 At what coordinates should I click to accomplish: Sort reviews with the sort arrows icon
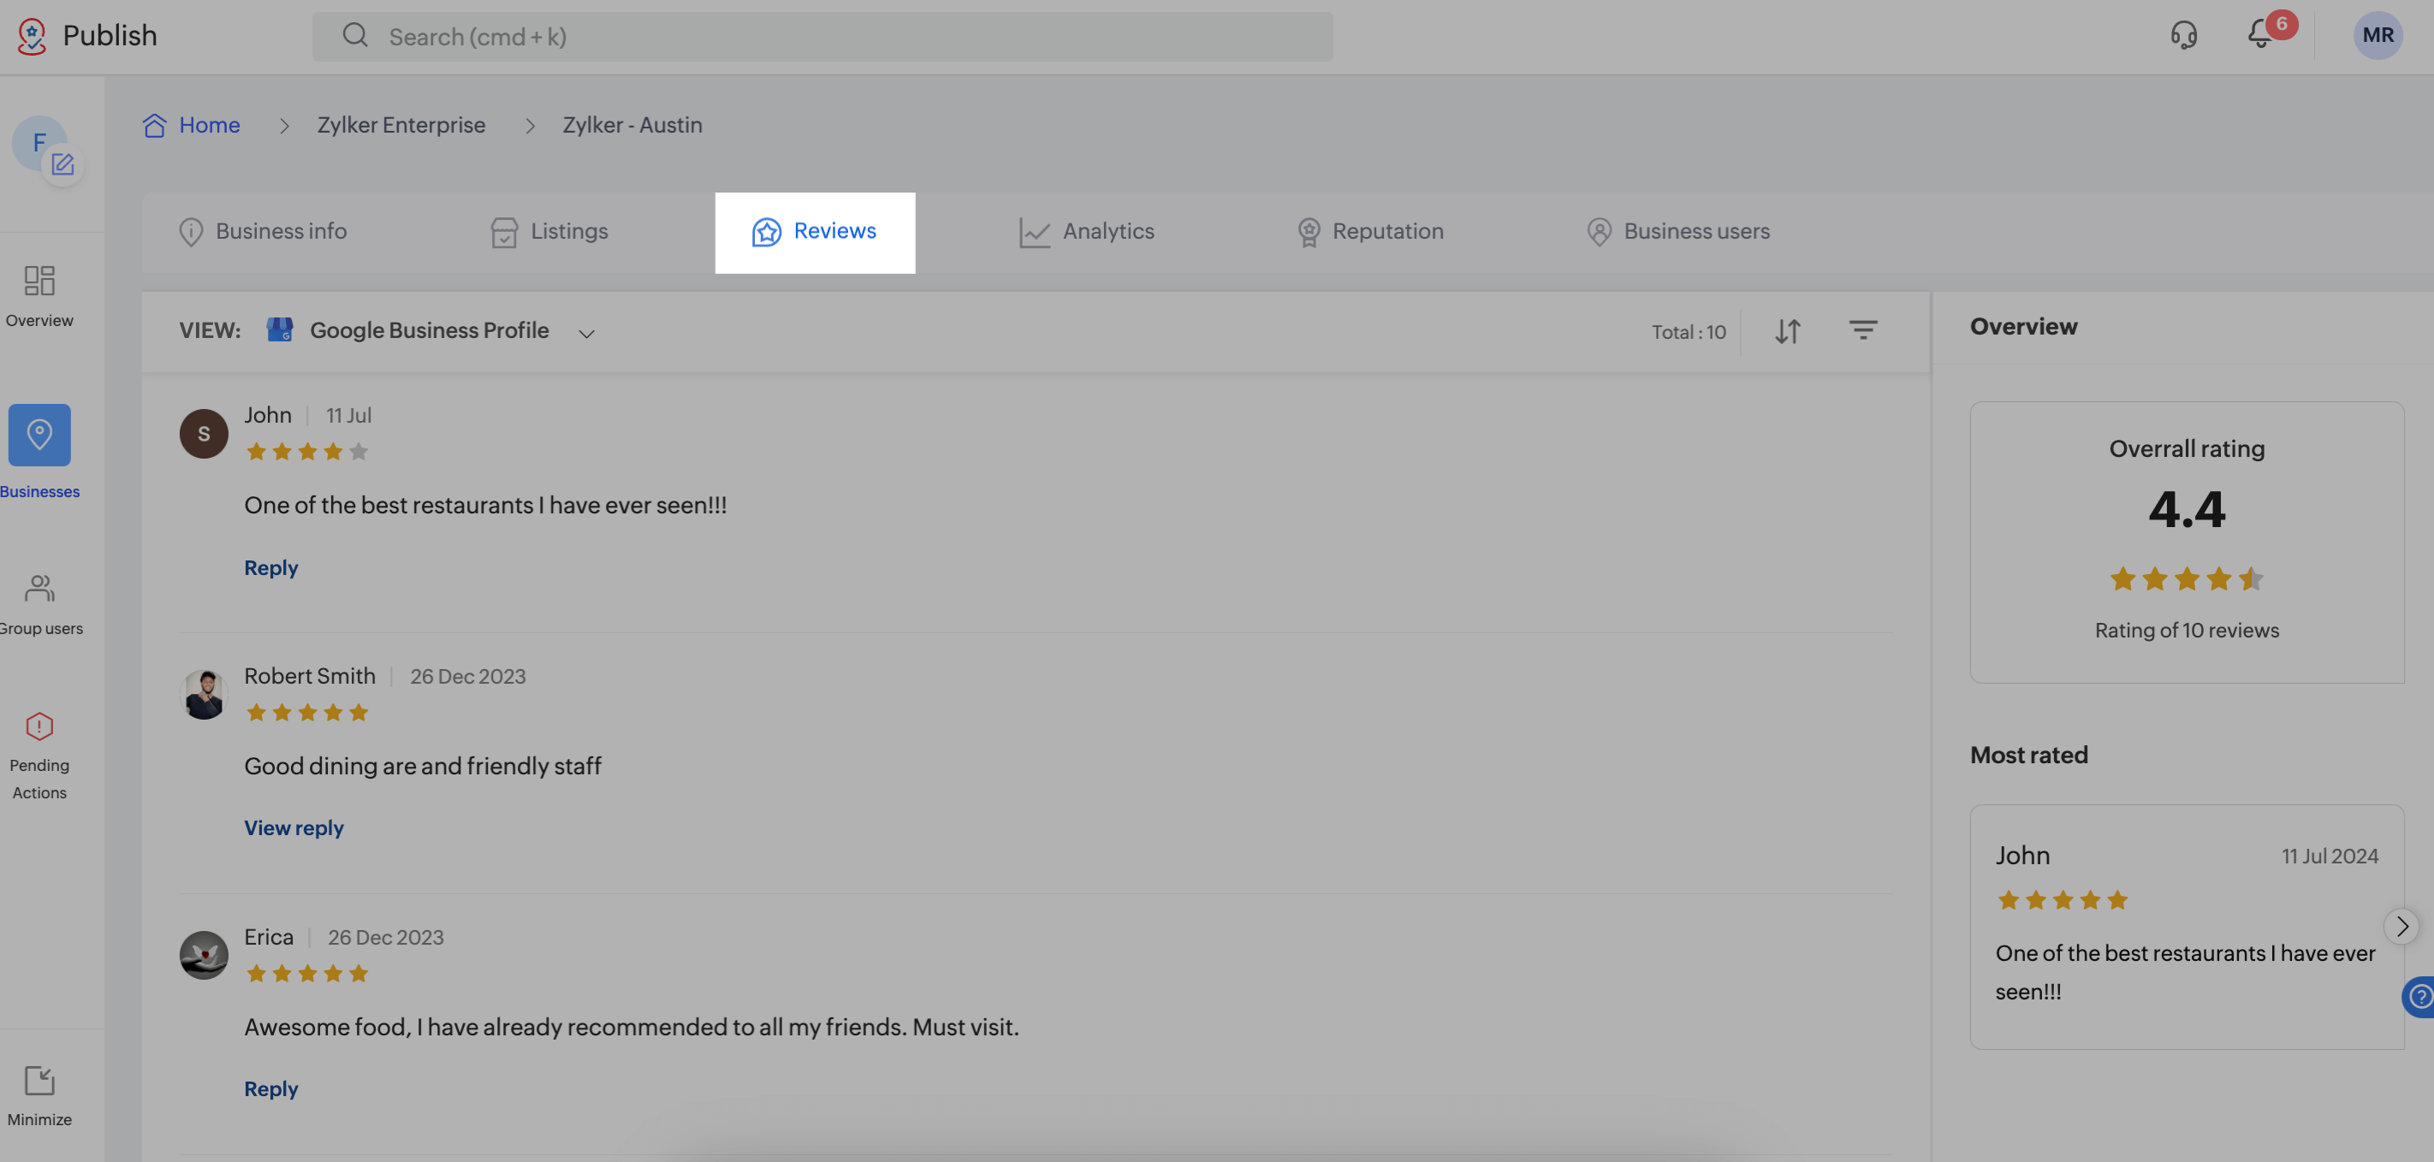click(x=1788, y=332)
